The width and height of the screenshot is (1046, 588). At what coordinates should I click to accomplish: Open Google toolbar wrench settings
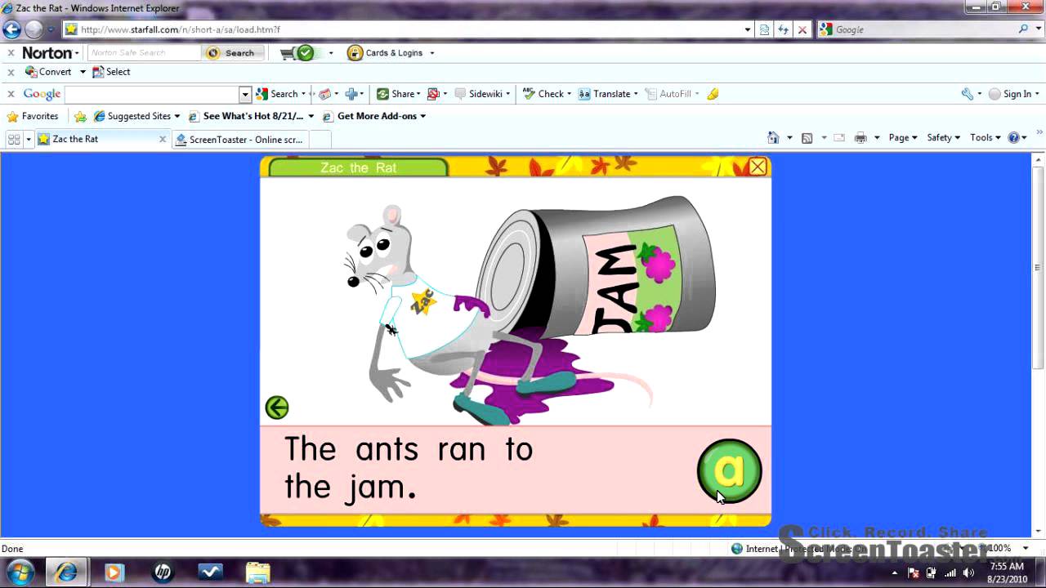click(968, 94)
